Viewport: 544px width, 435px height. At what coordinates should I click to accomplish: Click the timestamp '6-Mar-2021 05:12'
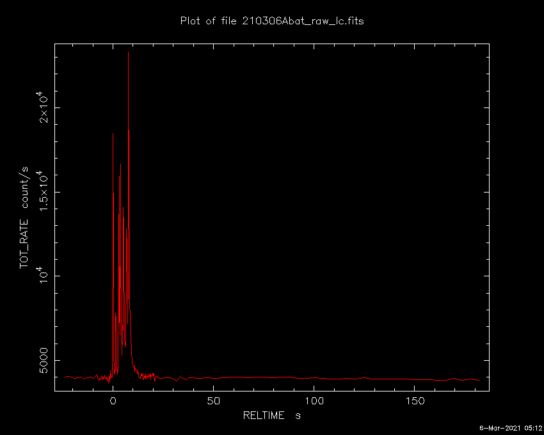(x=510, y=428)
